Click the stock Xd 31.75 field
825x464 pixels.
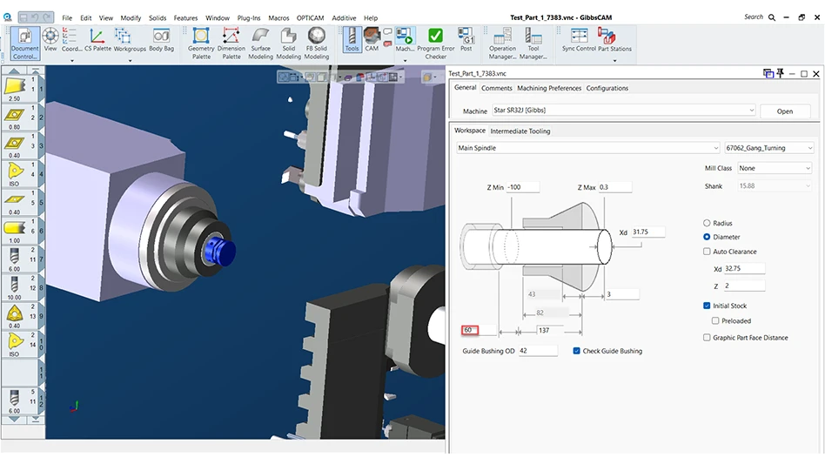(x=648, y=232)
